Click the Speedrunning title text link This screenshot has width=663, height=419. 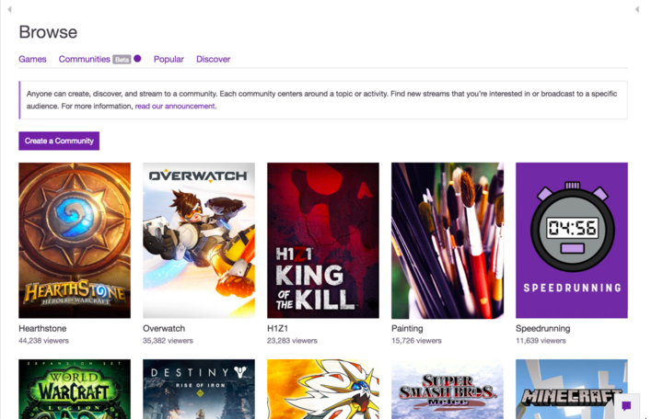pos(542,328)
